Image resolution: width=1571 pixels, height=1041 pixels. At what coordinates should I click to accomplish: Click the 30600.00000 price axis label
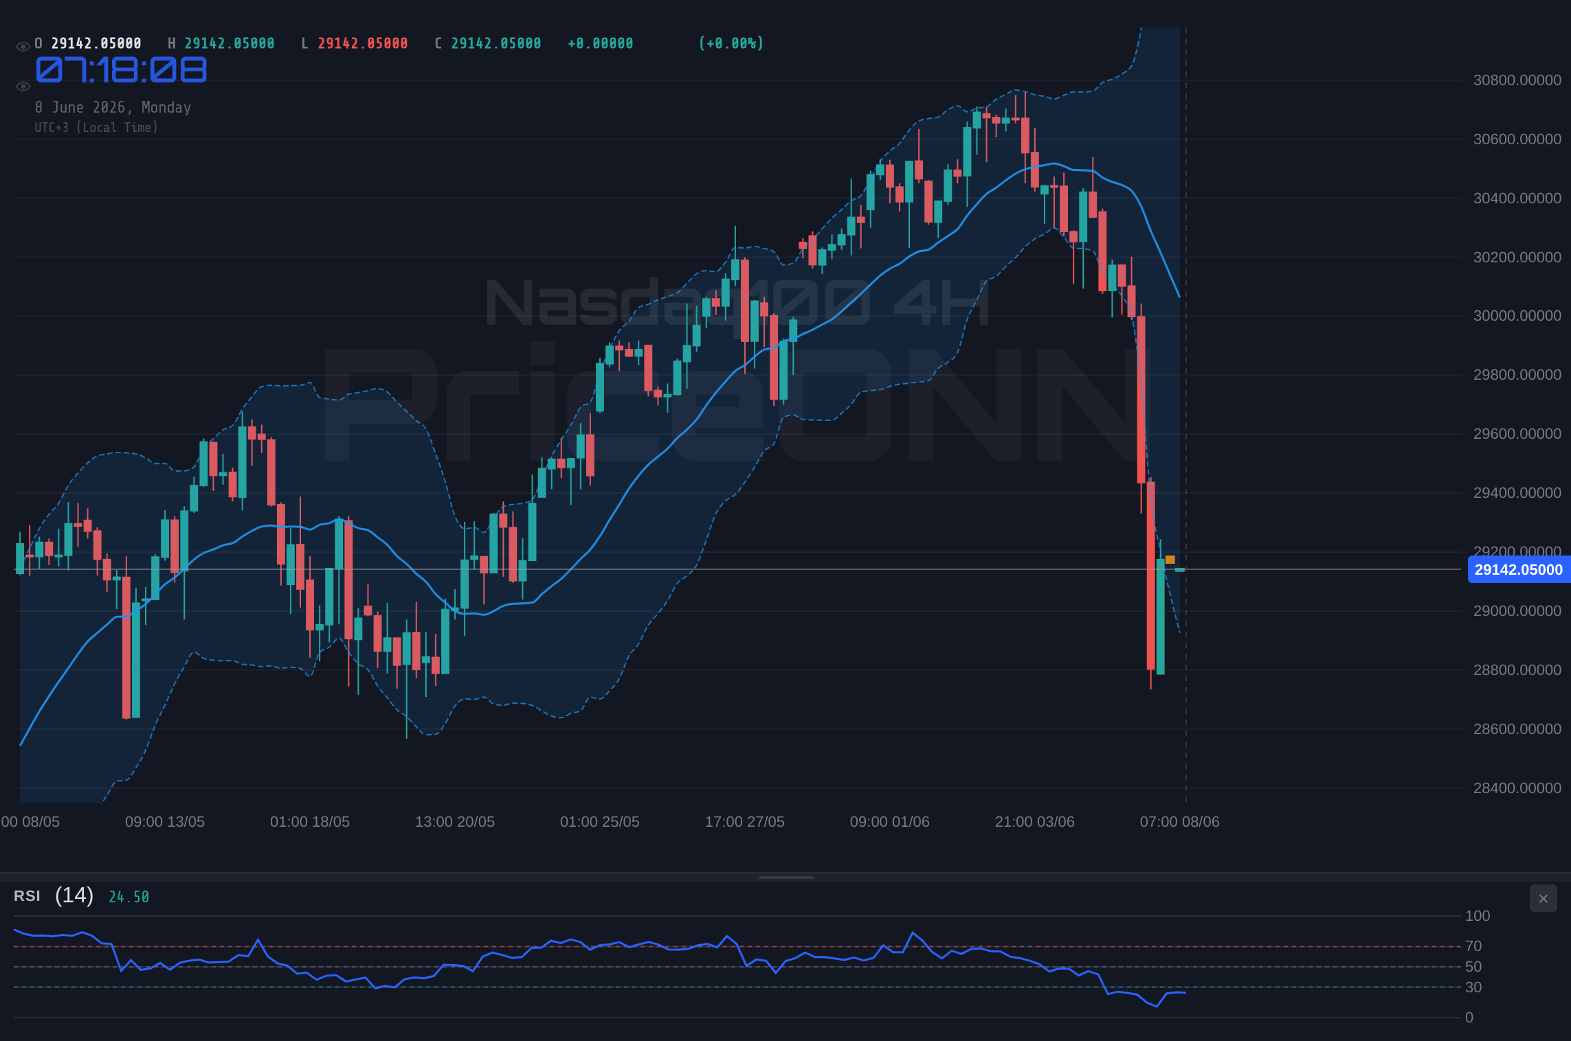point(1517,139)
